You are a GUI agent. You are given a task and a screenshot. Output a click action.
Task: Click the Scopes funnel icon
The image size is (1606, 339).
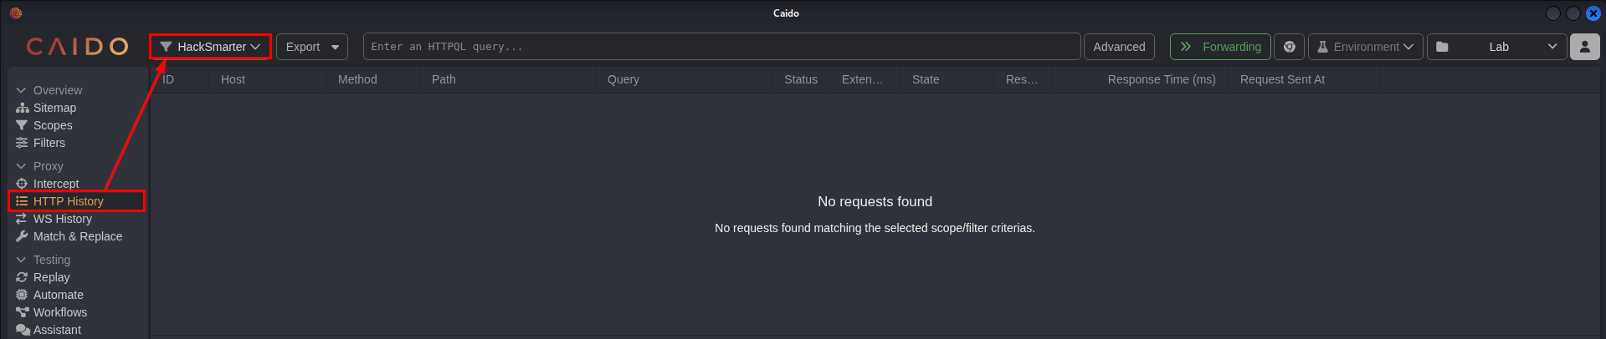(22, 125)
